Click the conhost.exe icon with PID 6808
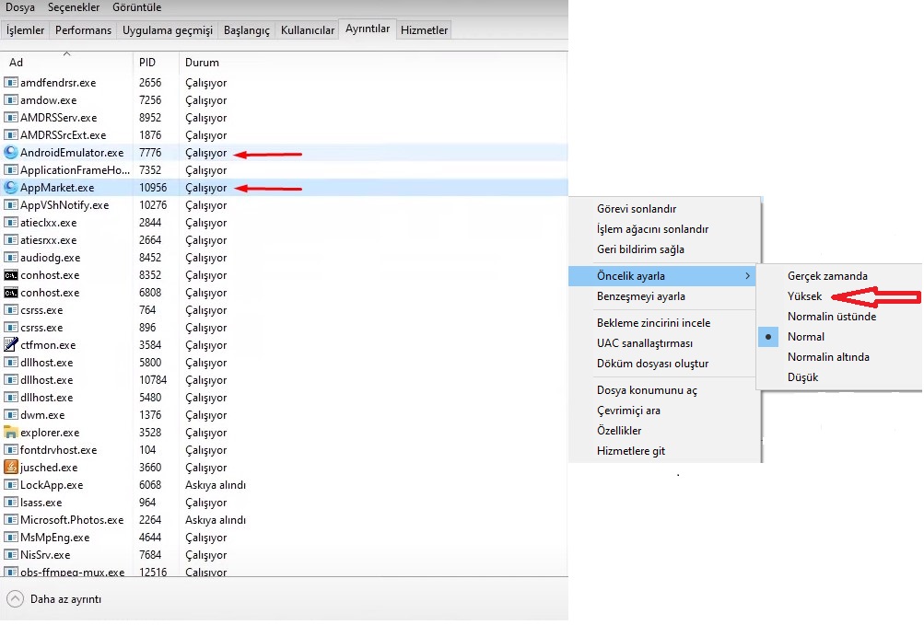 (11, 292)
